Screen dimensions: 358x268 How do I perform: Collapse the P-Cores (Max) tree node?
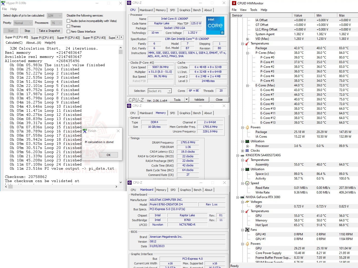pos(247,53)
